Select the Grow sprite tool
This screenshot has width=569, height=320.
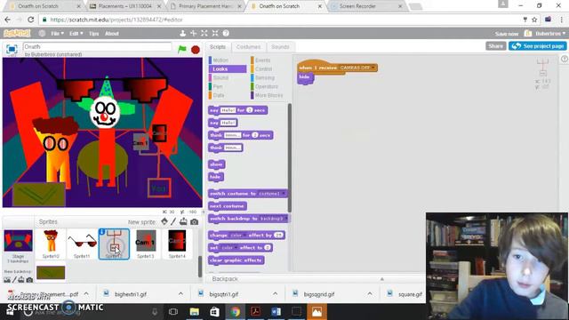point(204,34)
